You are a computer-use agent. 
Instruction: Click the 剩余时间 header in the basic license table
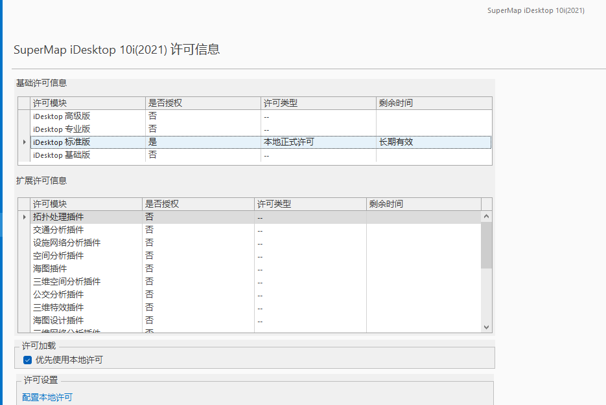tap(434, 103)
